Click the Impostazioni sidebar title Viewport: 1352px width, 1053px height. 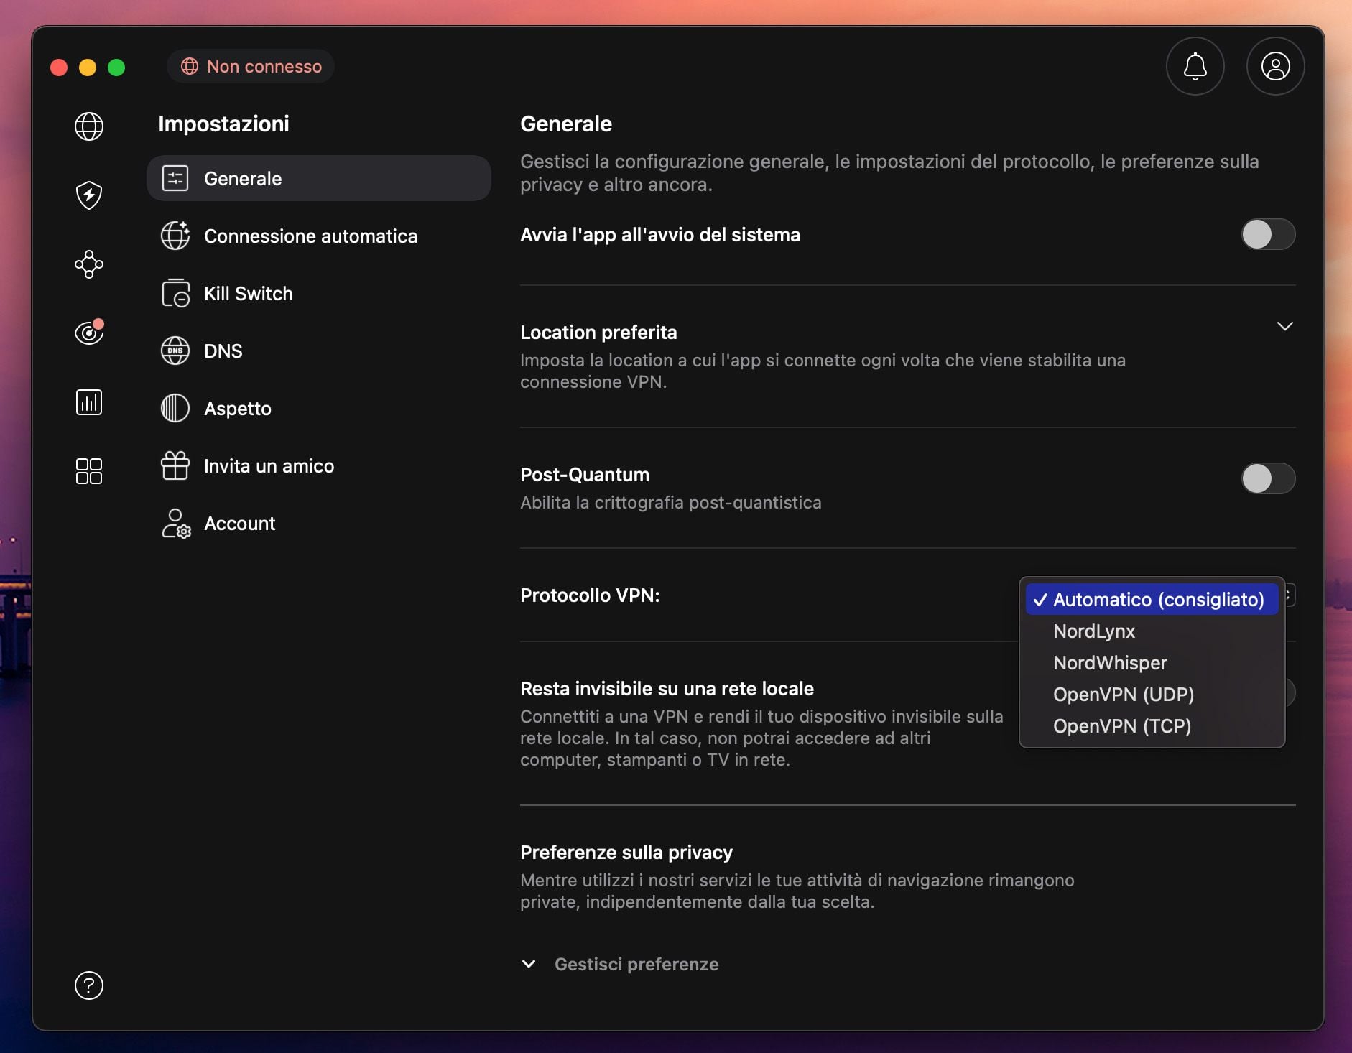[x=223, y=124]
